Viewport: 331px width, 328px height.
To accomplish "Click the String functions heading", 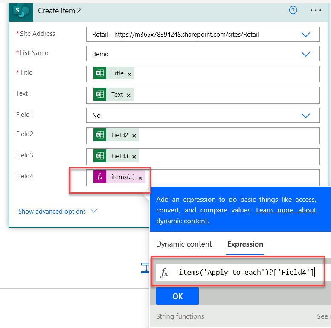I will 180,316.
